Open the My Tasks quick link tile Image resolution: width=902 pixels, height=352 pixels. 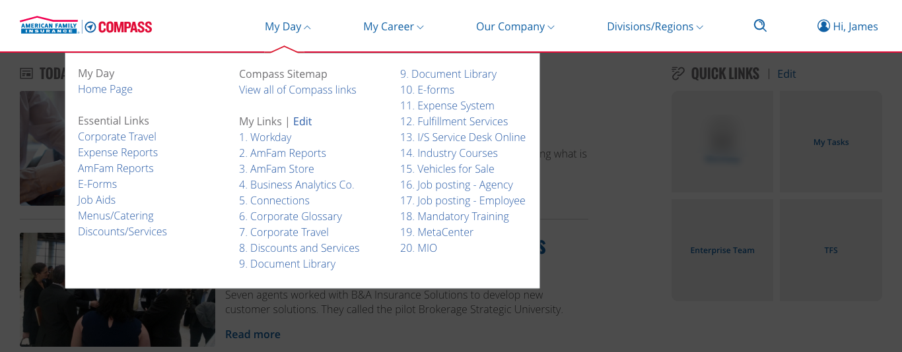831,142
